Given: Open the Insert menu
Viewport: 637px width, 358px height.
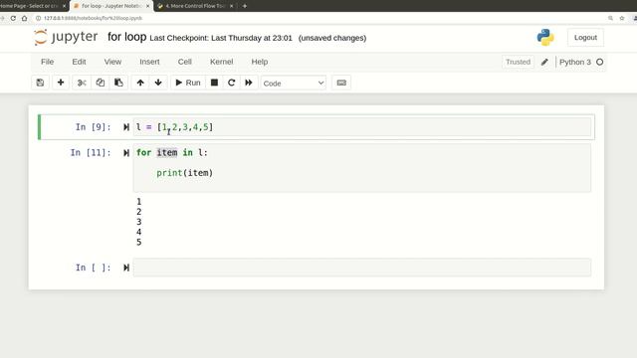Looking at the screenshot, I should click(149, 62).
